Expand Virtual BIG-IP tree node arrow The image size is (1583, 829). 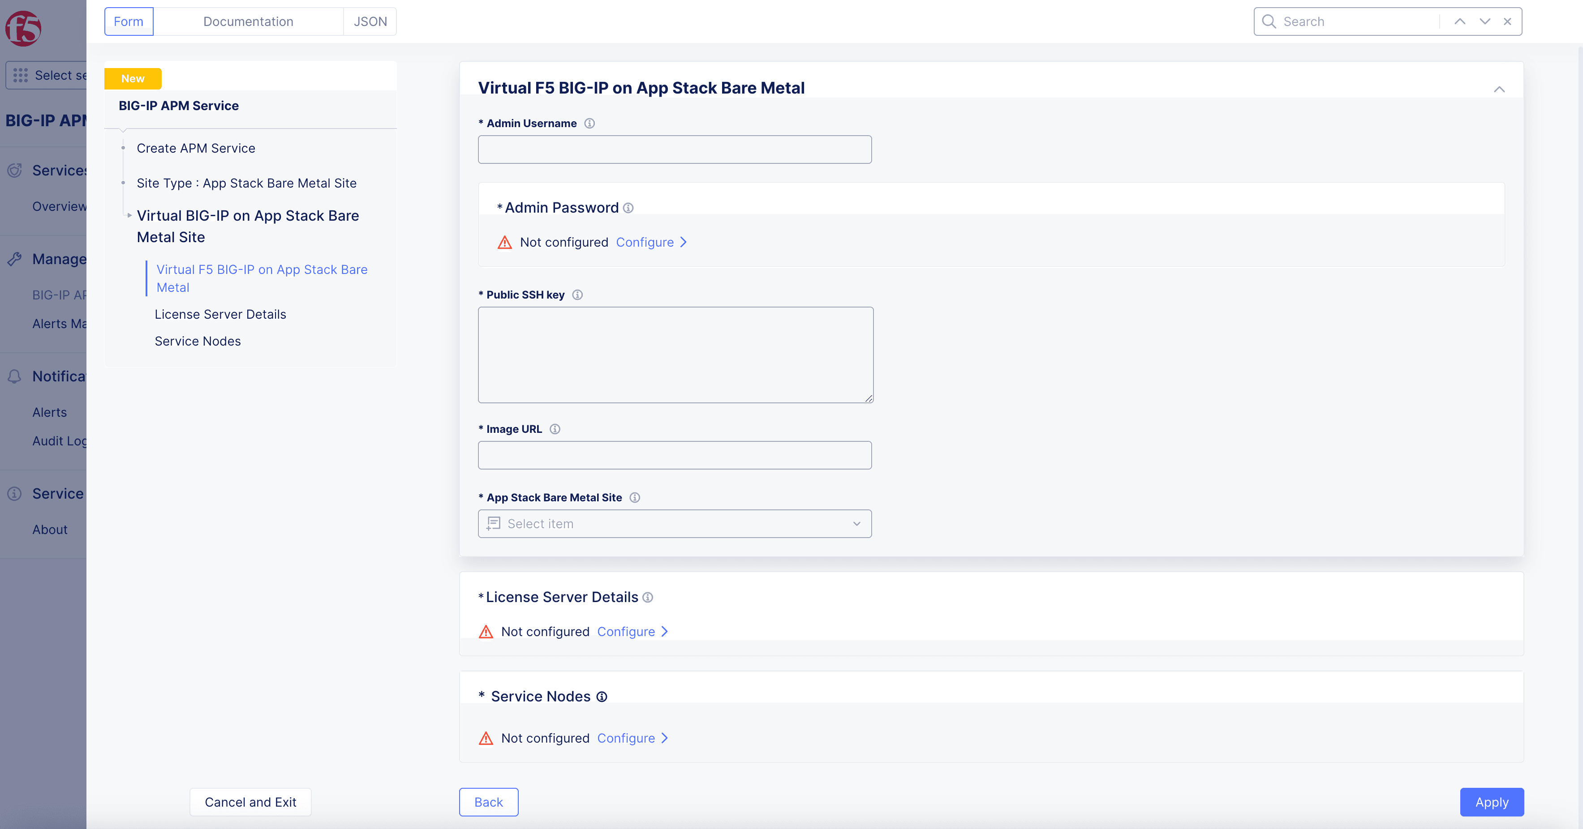click(129, 216)
